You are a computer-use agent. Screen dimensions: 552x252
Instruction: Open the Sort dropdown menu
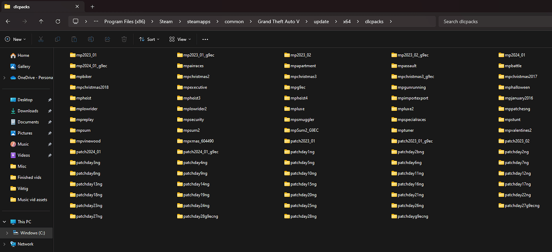coord(149,39)
